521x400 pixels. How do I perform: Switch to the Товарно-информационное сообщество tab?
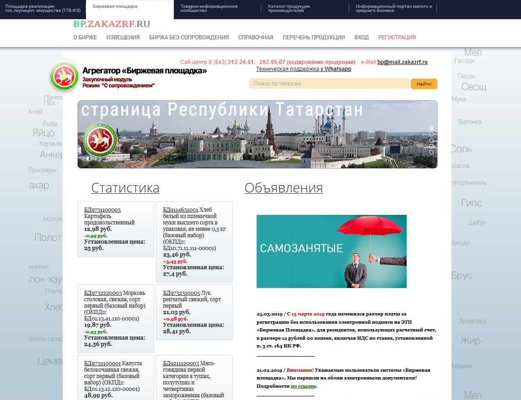[209, 8]
